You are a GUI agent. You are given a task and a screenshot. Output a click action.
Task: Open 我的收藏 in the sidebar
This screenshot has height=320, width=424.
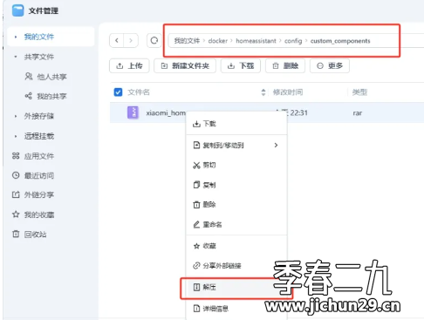pyautogui.click(x=39, y=214)
